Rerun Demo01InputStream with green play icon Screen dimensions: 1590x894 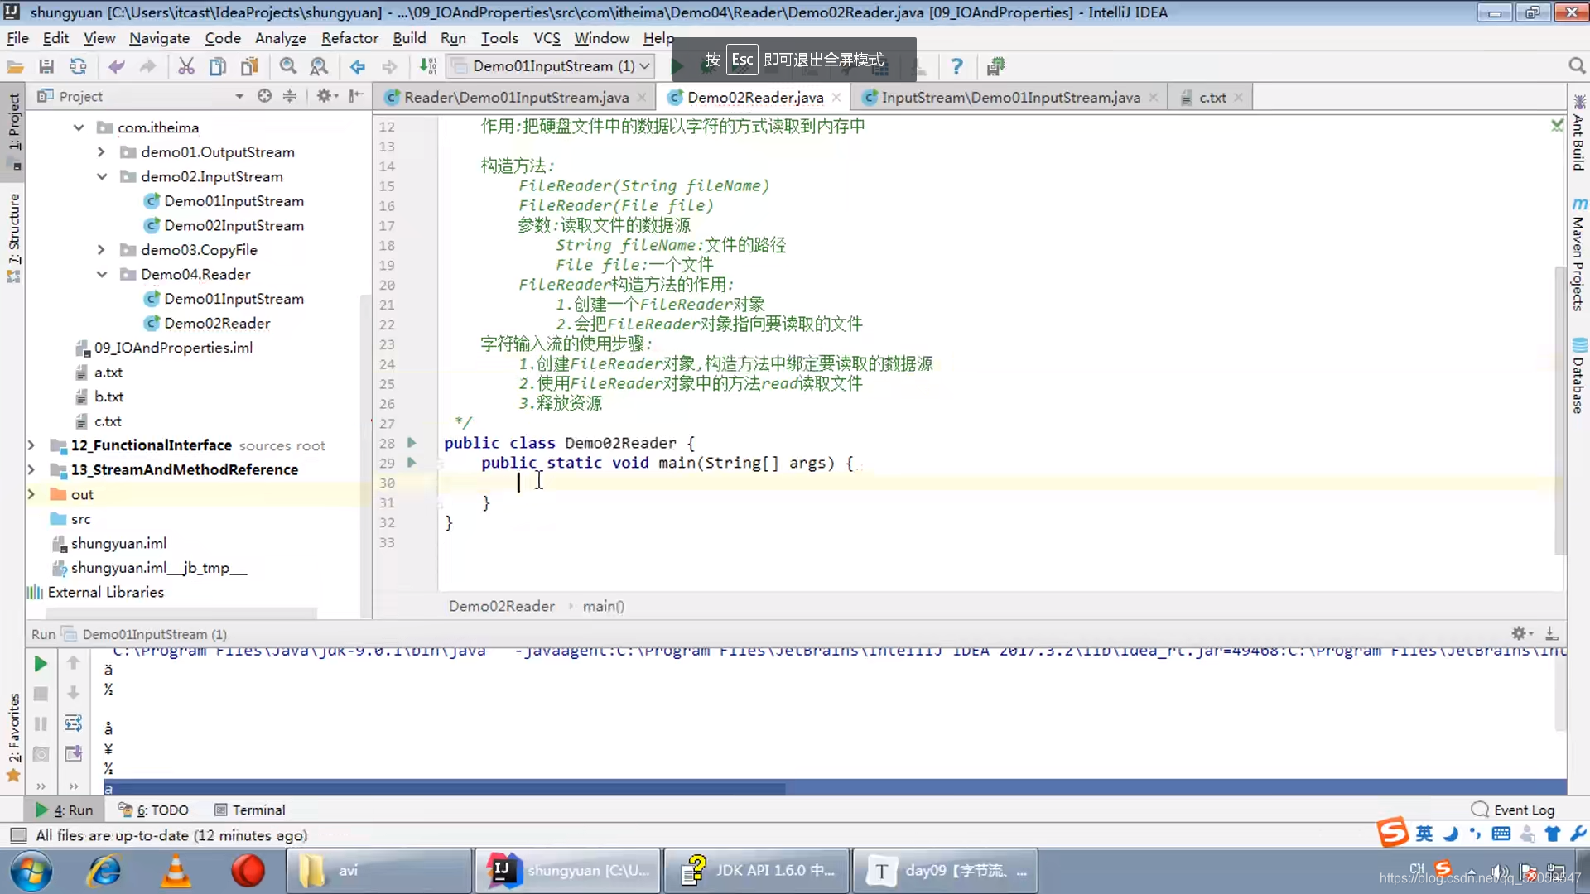41,664
